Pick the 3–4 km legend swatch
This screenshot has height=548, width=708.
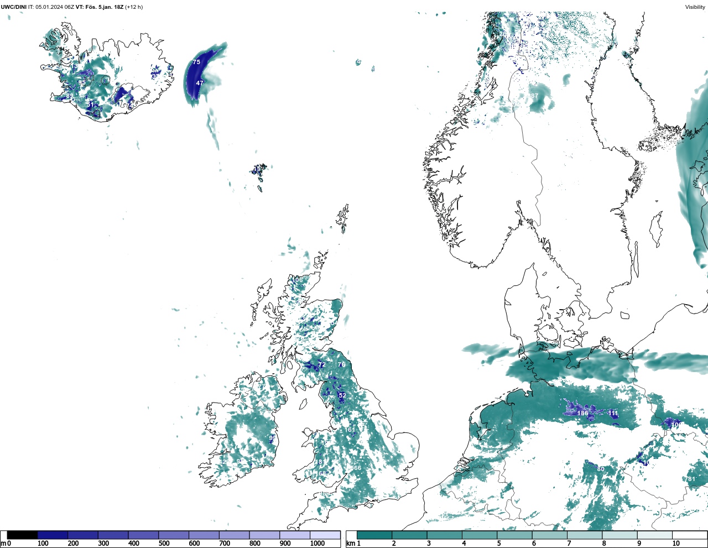444,535
